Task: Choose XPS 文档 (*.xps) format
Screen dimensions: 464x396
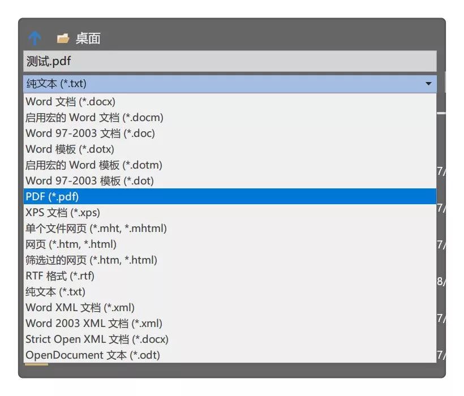Action: pos(230,213)
